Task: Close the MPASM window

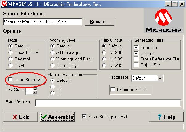Action: [182, 4]
